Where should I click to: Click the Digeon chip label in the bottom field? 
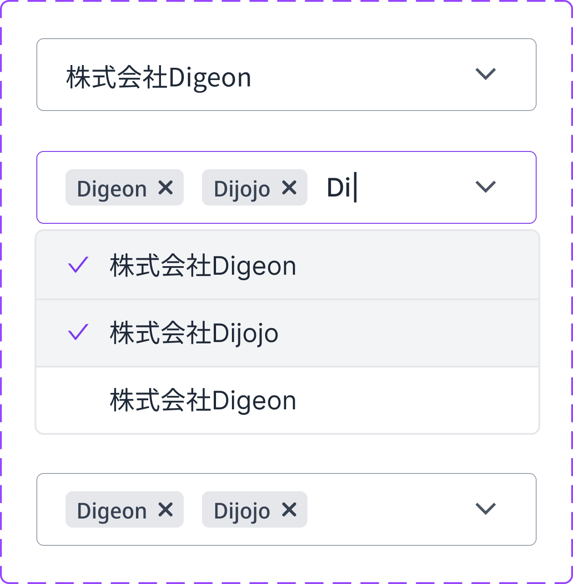pos(112,510)
